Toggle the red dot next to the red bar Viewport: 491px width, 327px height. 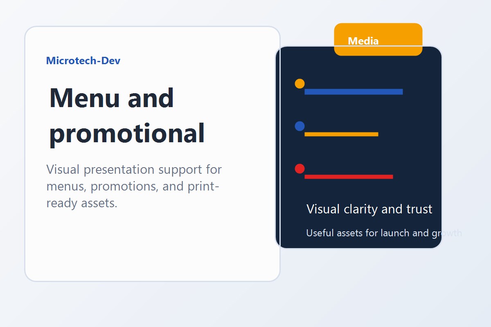(299, 169)
